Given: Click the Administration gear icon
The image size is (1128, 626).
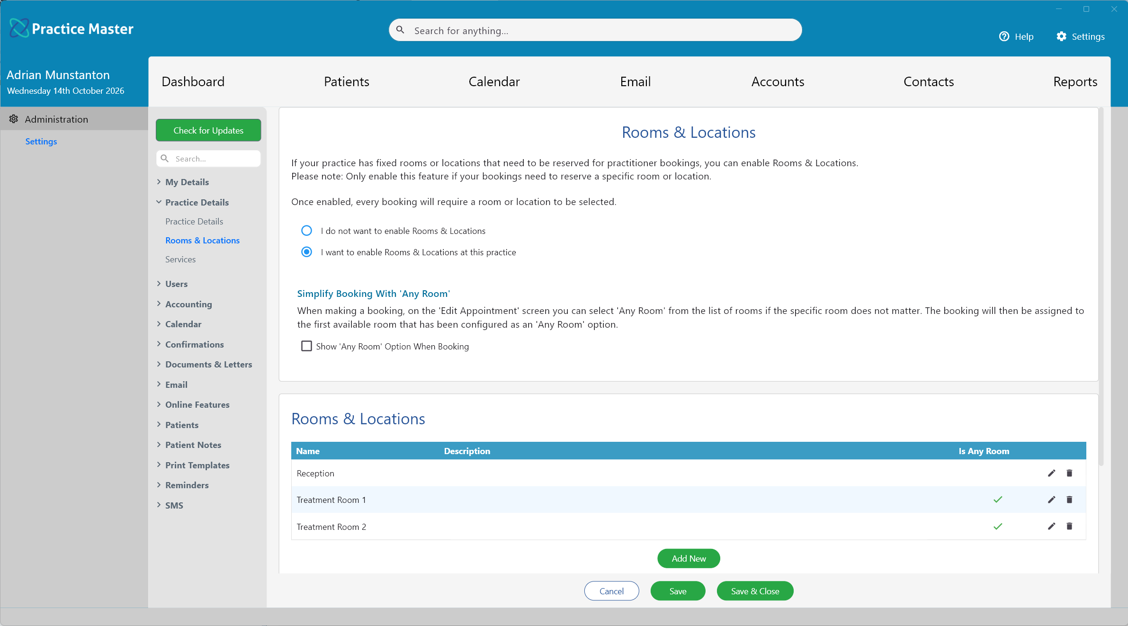Looking at the screenshot, I should point(14,119).
